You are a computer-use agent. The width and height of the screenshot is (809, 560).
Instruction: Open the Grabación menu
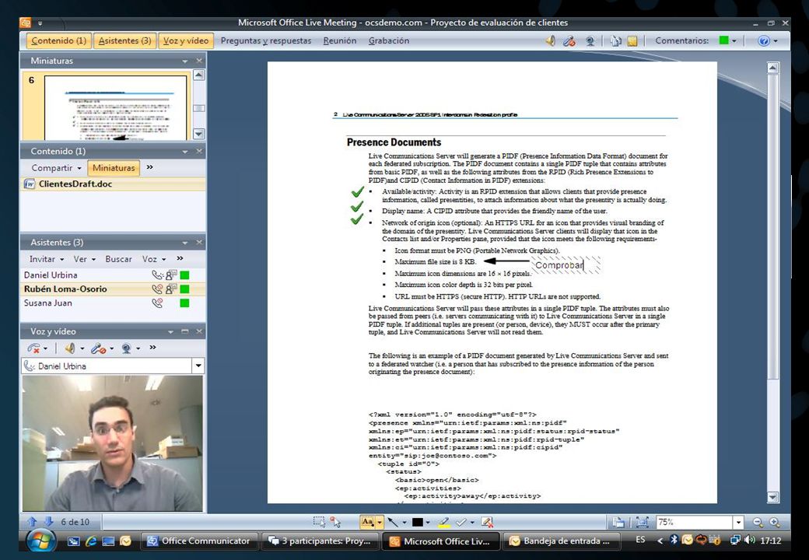click(388, 40)
